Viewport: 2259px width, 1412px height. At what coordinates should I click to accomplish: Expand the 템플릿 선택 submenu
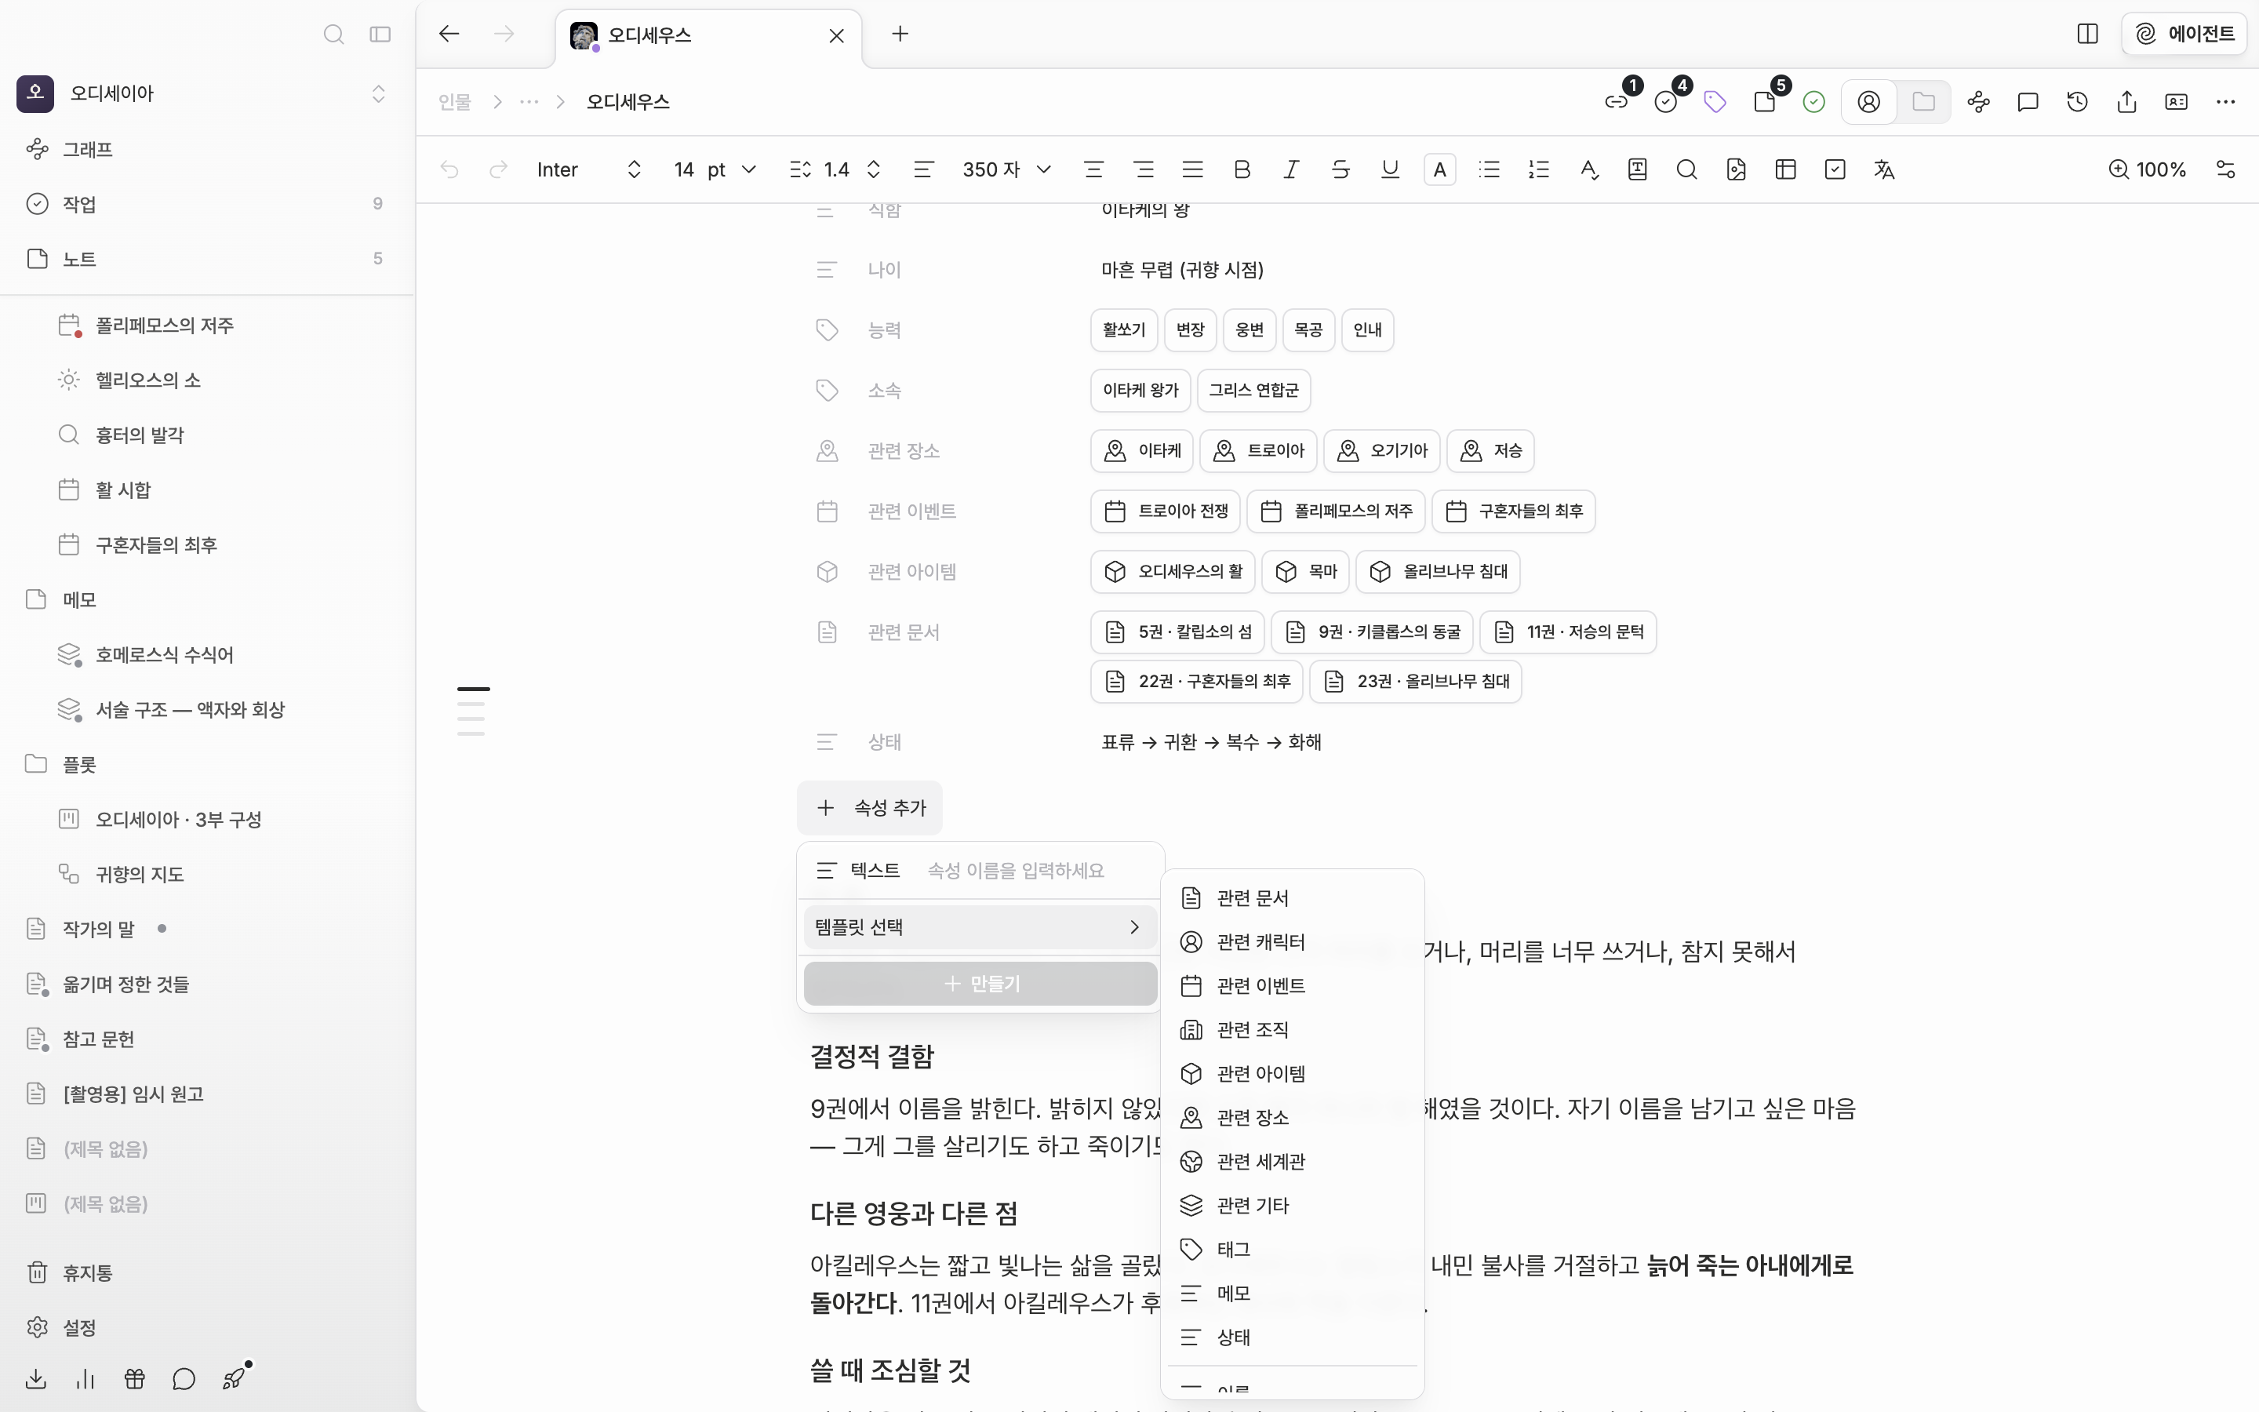pos(979,926)
